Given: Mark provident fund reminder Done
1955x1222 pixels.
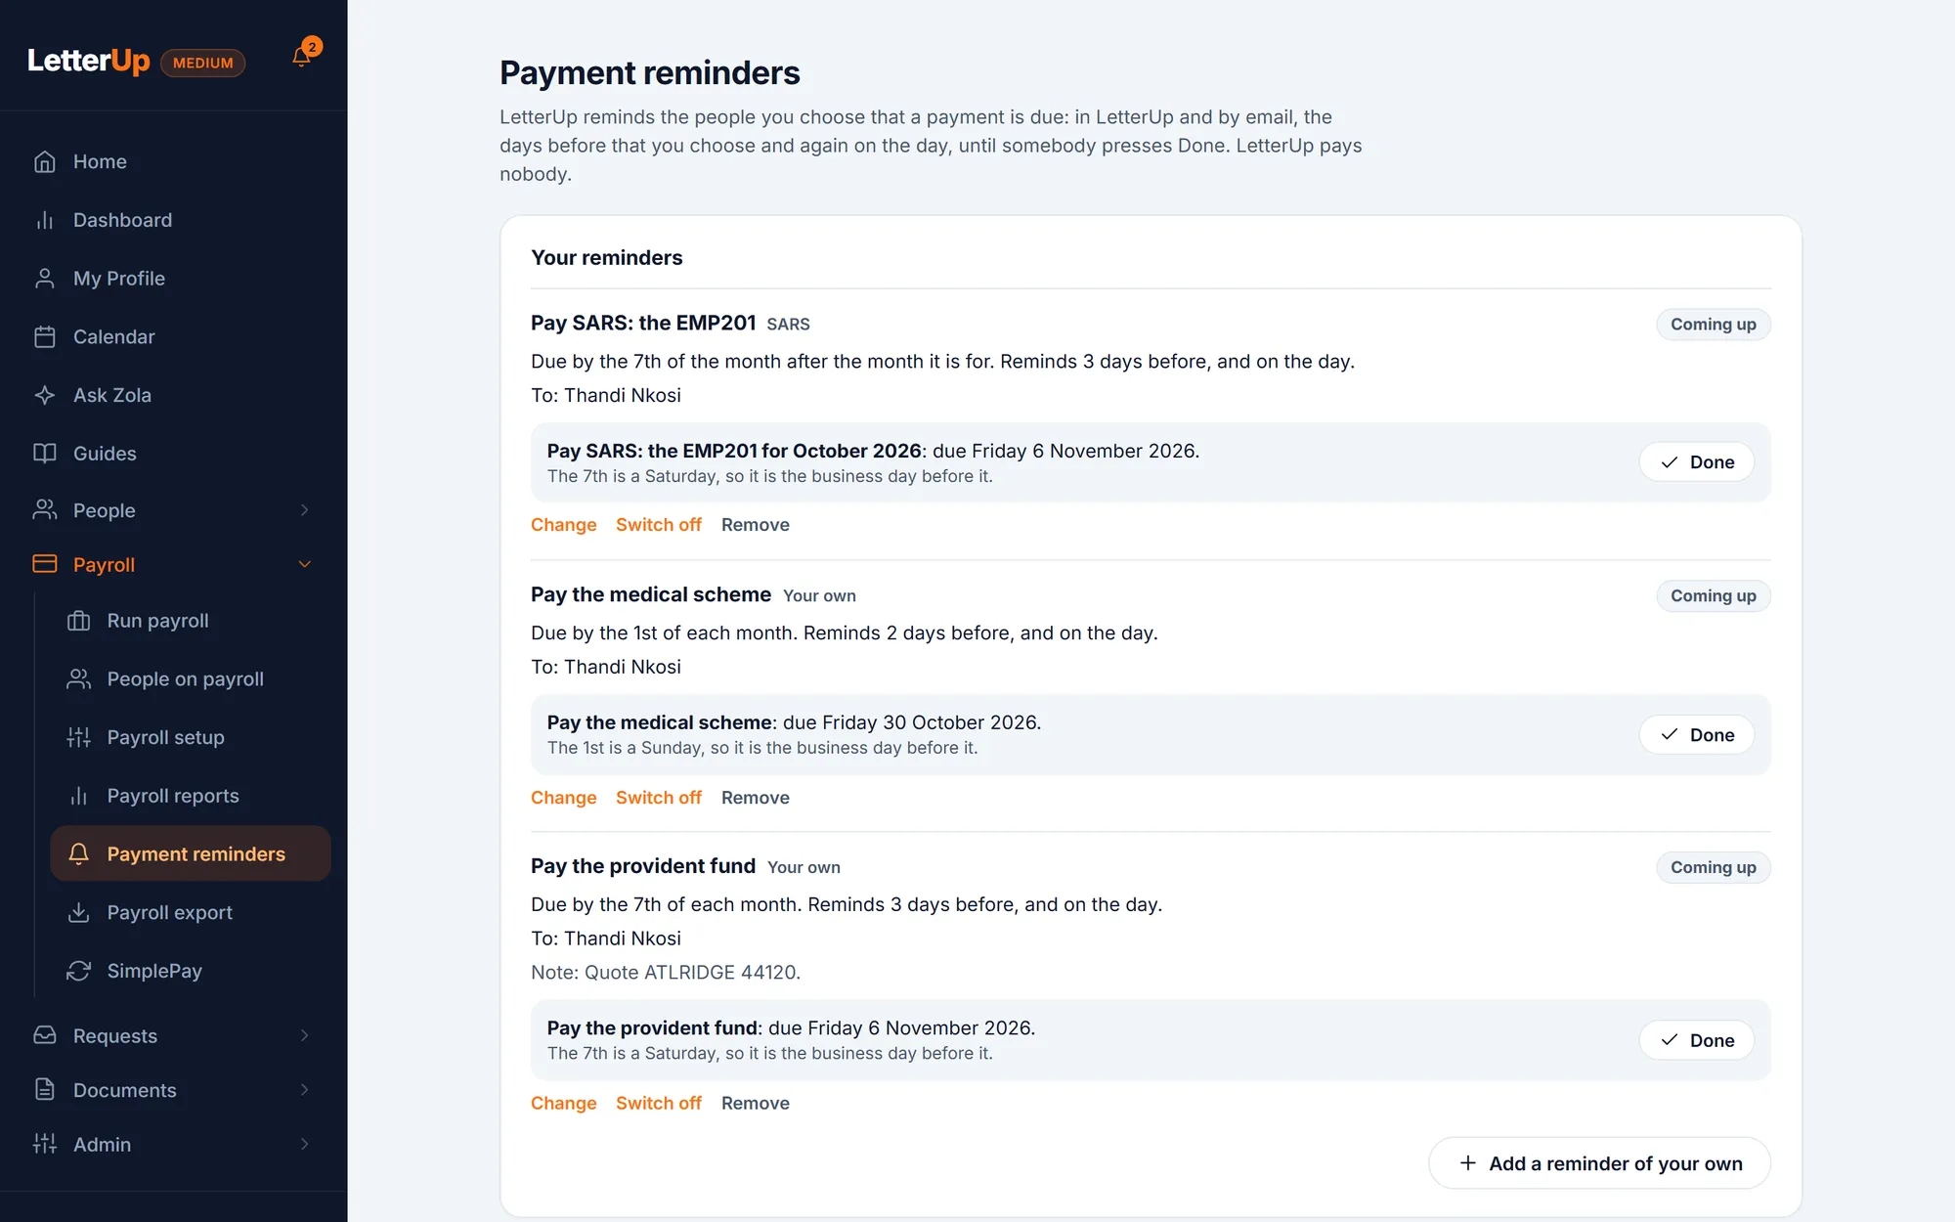Looking at the screenshot, I should [1696, 1040].
